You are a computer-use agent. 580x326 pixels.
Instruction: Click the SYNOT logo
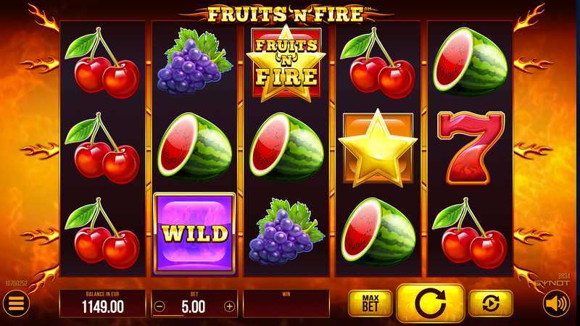coord(549,283)
